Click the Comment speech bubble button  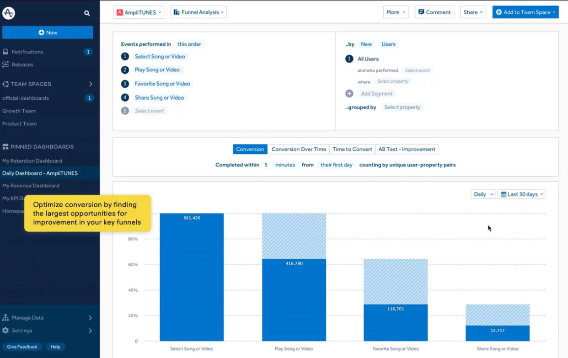tap(434, 12)
